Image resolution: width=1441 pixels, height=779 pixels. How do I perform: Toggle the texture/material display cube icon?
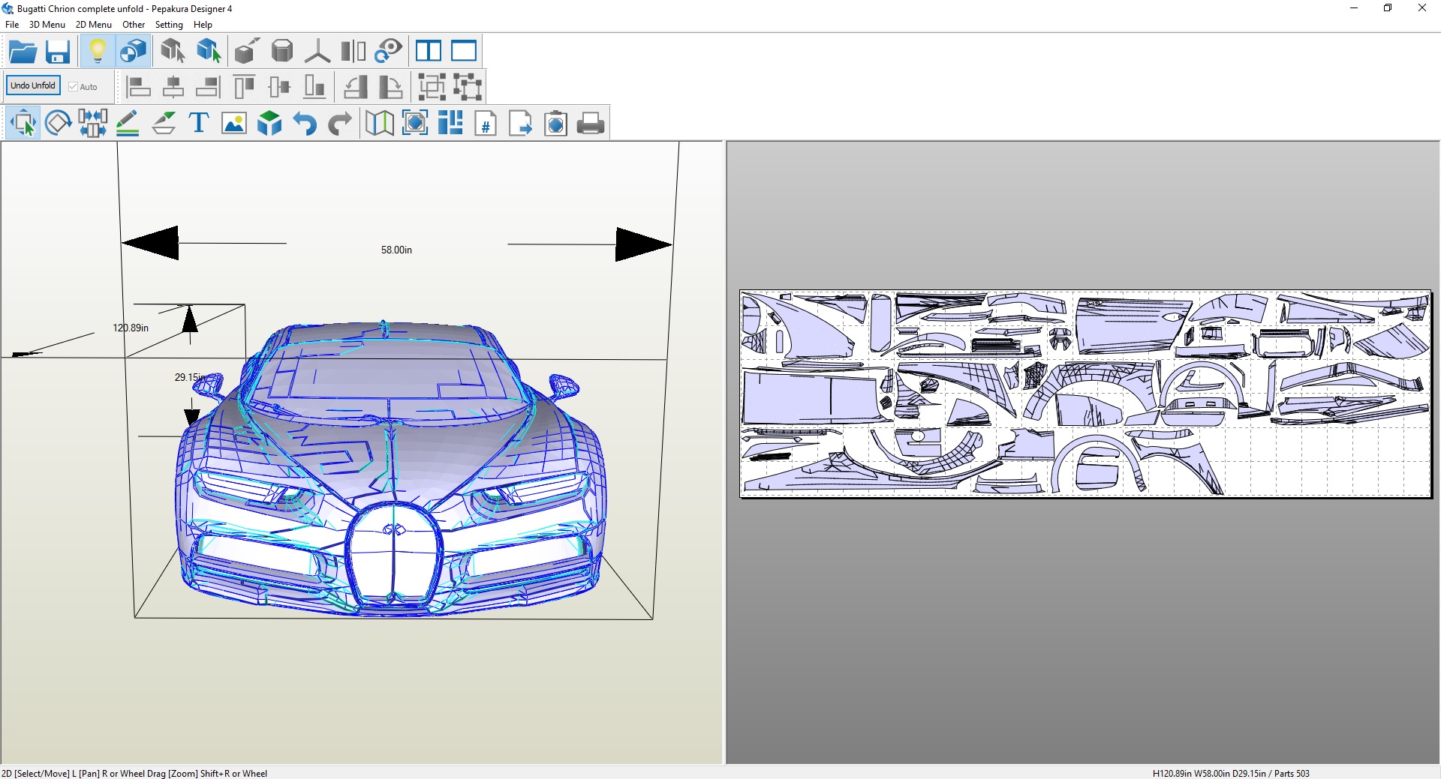tap(134, 51)
